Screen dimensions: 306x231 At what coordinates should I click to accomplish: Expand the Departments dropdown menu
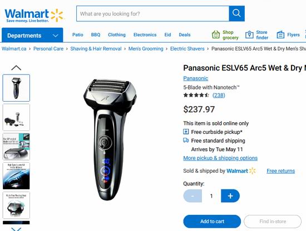point(32,35)
